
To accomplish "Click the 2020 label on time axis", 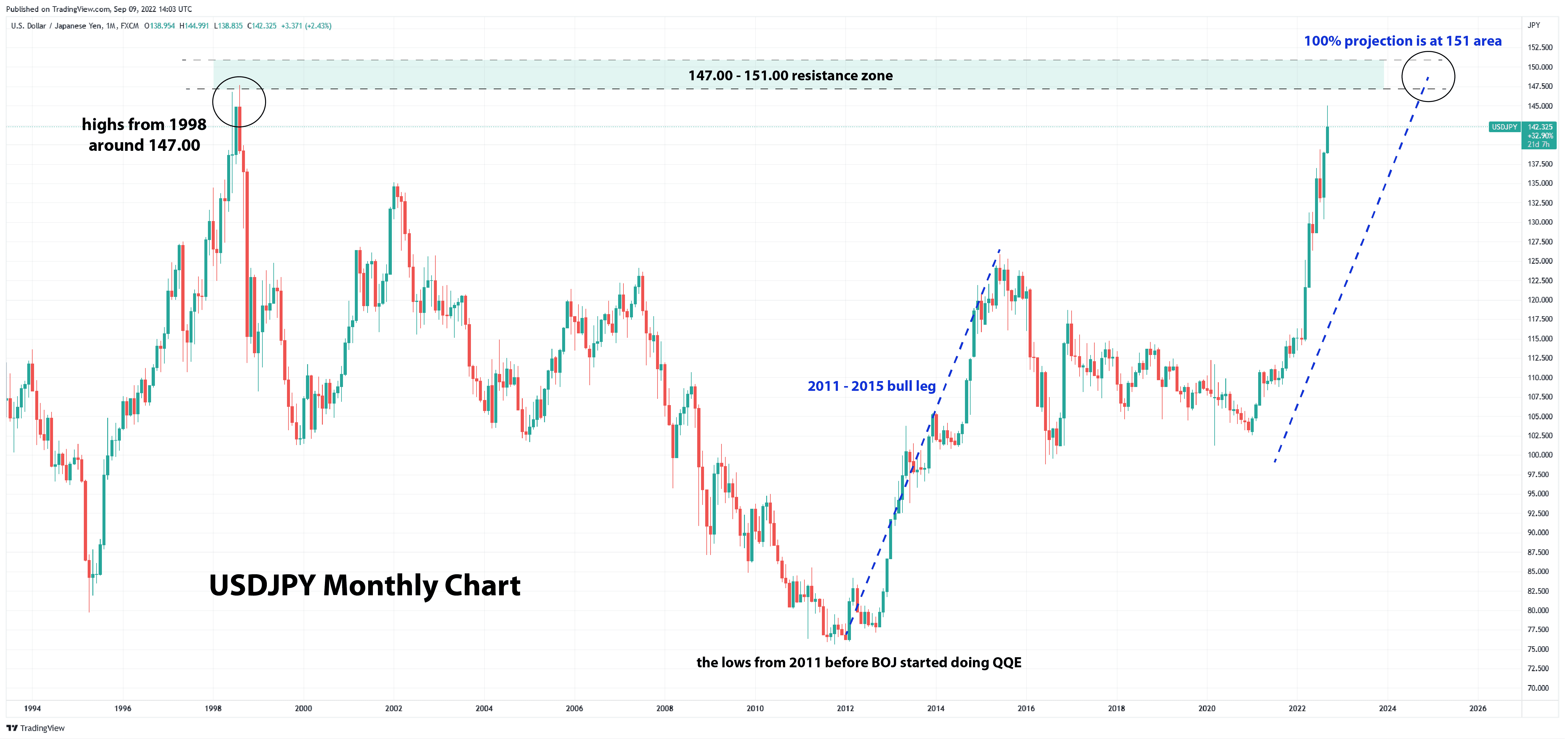I will pyautogui.click(x=1207, y=708).
